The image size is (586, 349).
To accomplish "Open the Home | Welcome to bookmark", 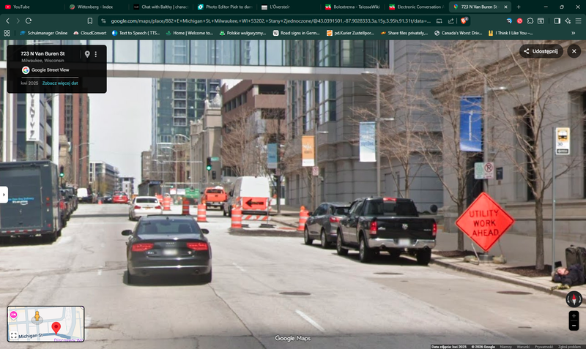I will pyautogui.click(x=190, y=33).
